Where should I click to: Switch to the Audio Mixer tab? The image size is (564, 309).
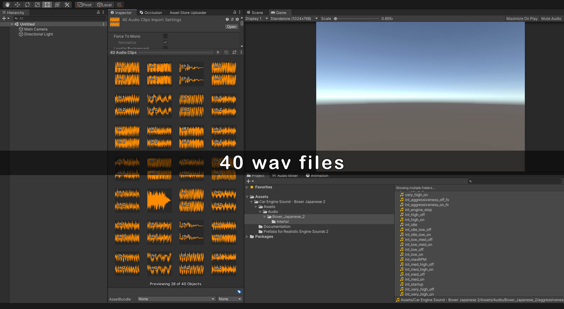point(285,176)
